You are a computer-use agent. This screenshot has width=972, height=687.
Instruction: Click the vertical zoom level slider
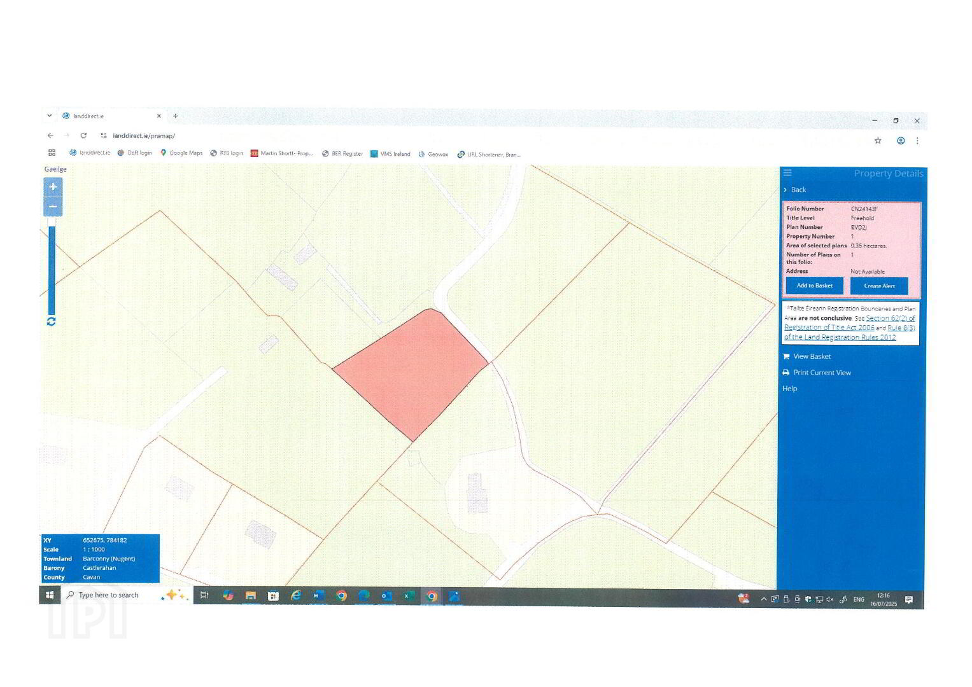pos(52,269)
